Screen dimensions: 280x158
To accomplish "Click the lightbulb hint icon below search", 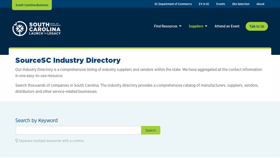I will (x=16, y=141).
